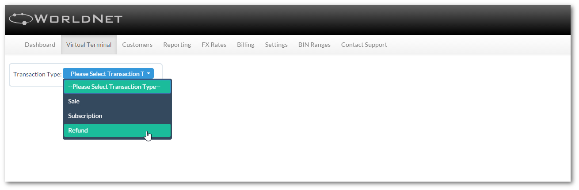Viewport: 579px width, 190px height.
Task: Navigate to the Billing tab
Action: (x=246, y=45)
